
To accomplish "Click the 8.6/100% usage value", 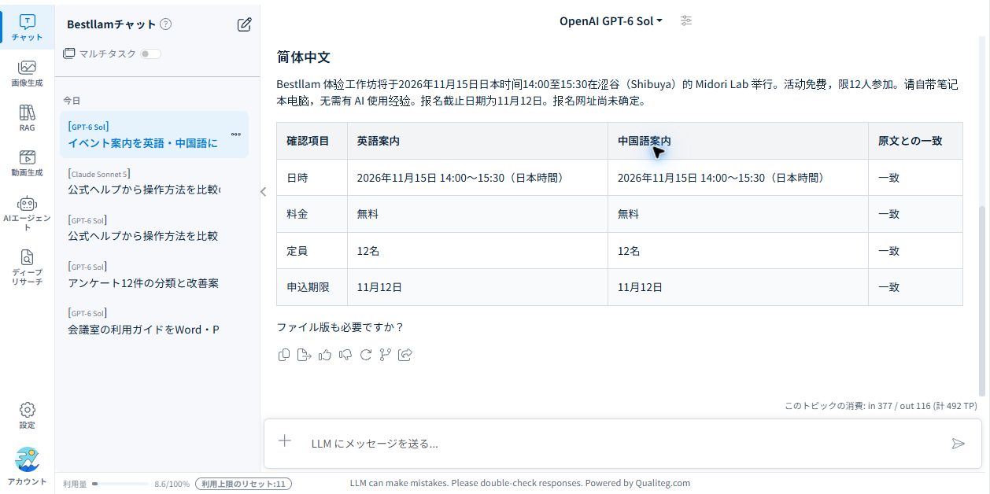I will [x=172, y=484].
